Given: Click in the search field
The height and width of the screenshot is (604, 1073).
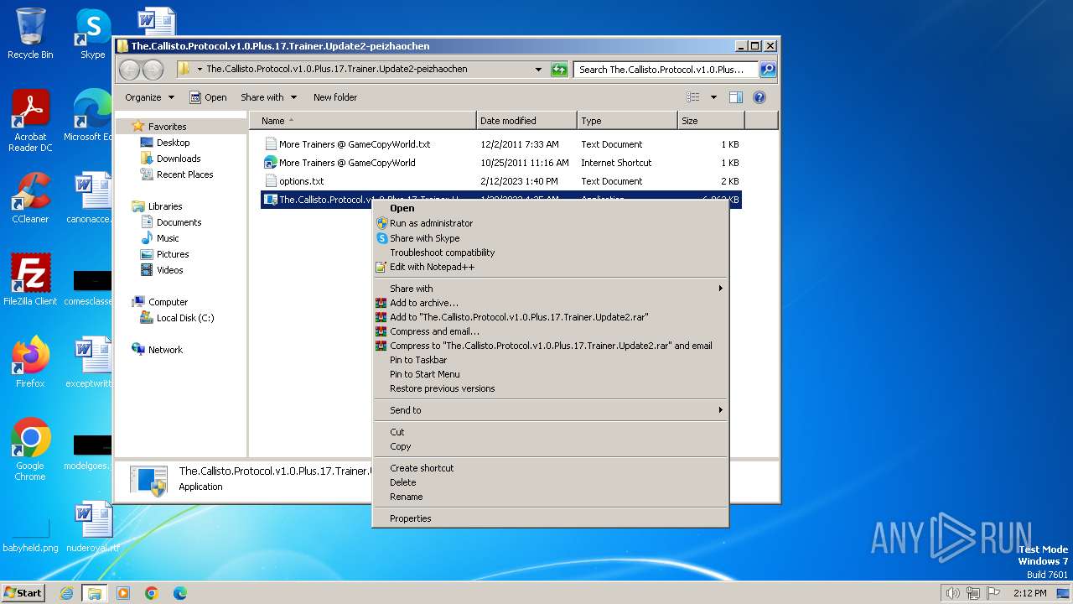Looking at the screenshot, I should [x=666, y=70].
